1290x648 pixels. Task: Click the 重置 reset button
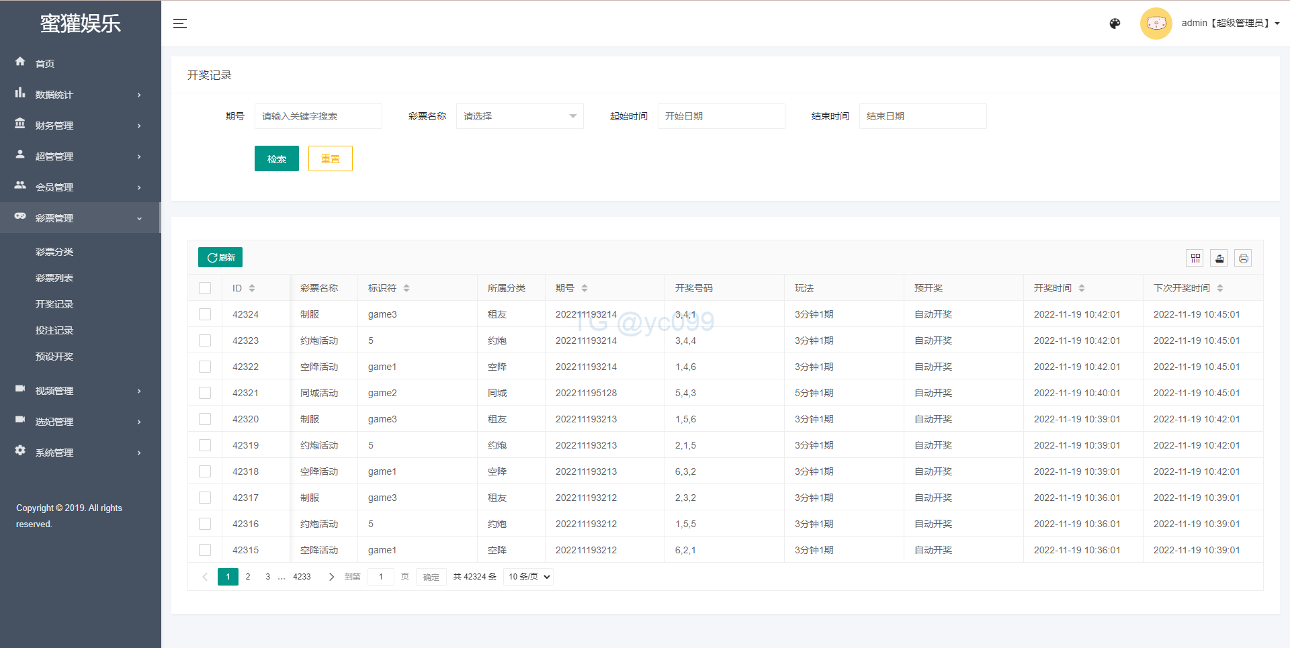(330, 159)
